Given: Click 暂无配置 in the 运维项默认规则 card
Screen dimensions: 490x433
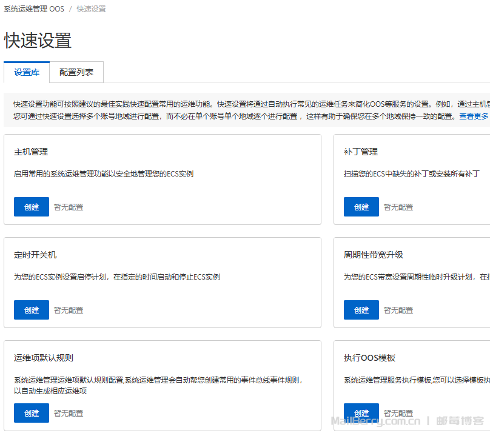Looking at the screenshot, I should [x=69, y=413].
